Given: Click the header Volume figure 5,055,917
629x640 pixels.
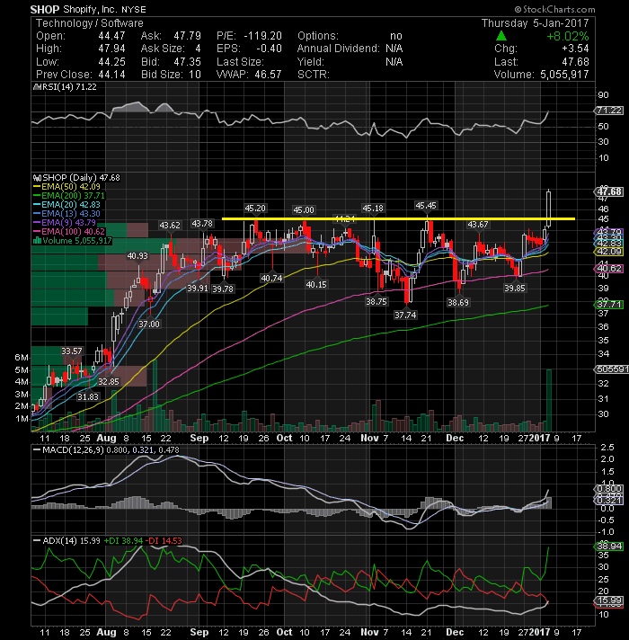Looking at the screenshot, I should (565, 75).
